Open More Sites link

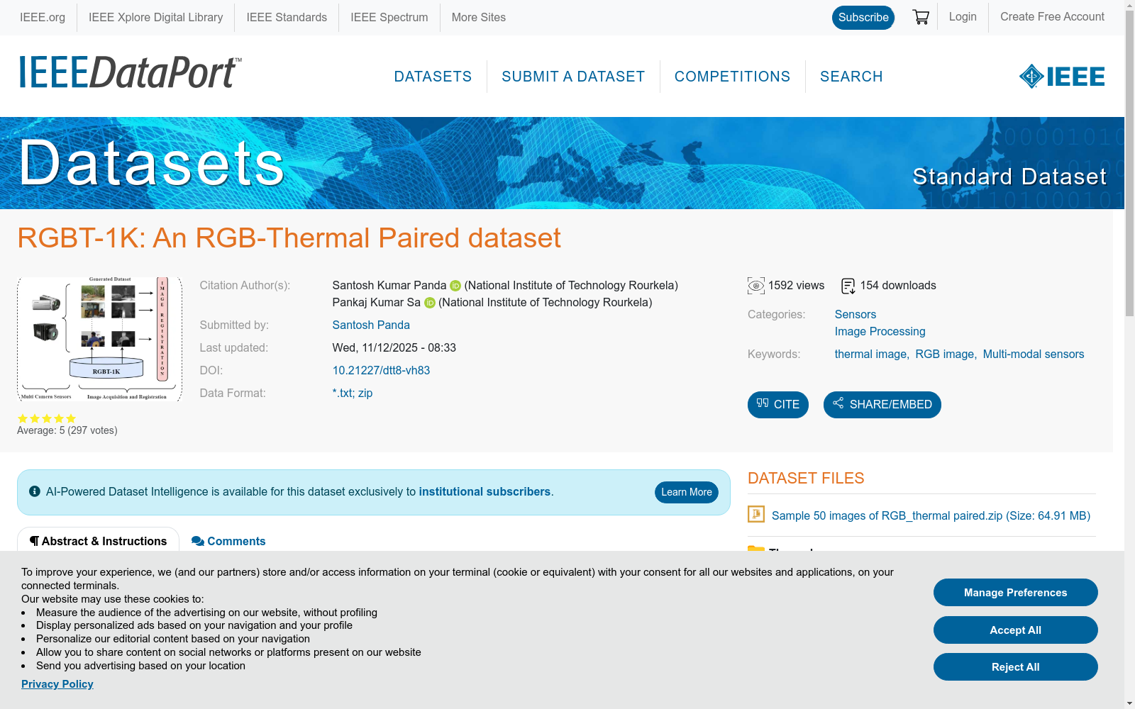pos(479,18)
